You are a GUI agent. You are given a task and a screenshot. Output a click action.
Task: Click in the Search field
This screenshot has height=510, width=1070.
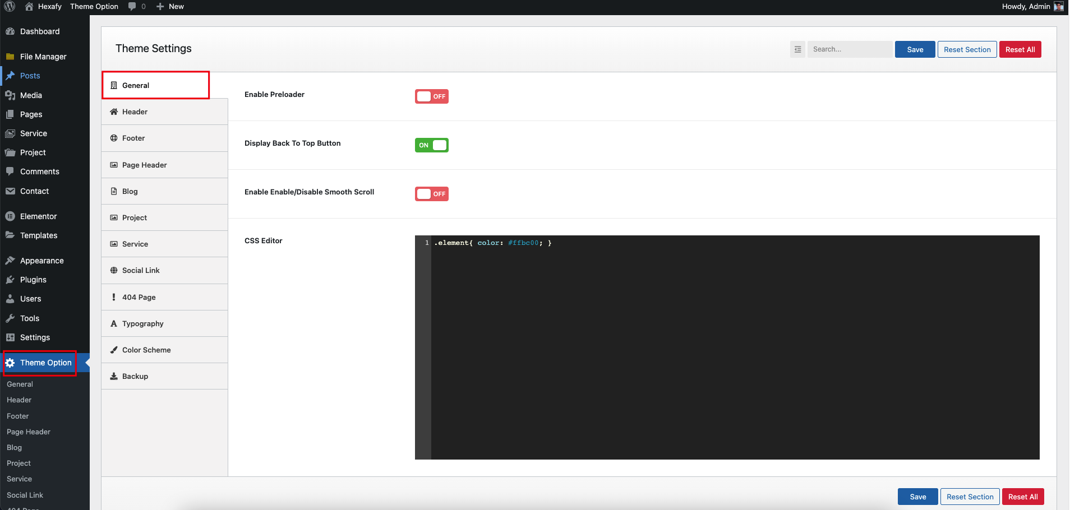click(x=850, y=49)
